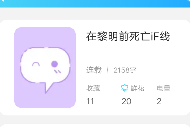Tap the divider between 连载 and 2158字

click(x=107, y=70)
